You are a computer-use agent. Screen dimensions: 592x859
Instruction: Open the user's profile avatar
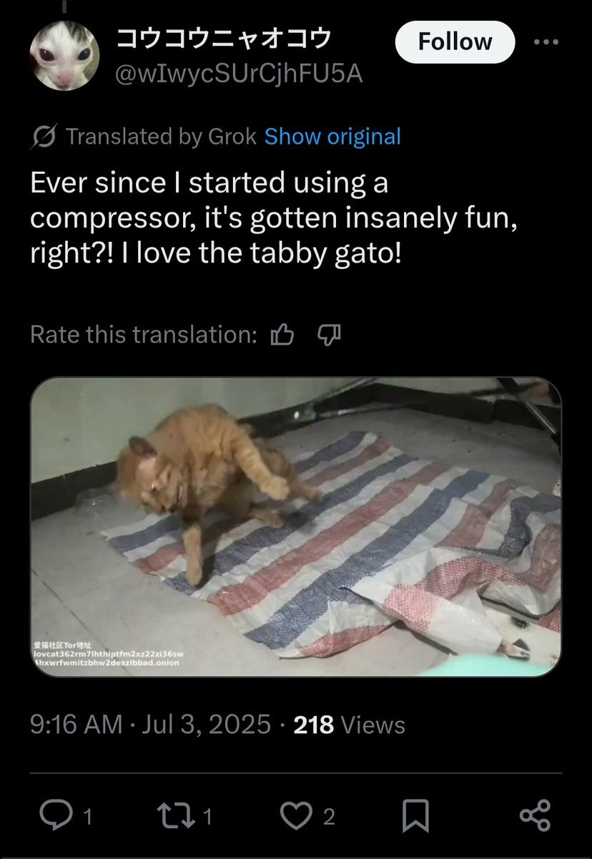(64, 55)
